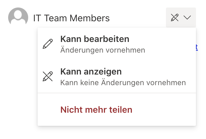206x139 pixels.
Task: Pick the edit pencil icon in the permissions menu
Action: click(48, 44)
